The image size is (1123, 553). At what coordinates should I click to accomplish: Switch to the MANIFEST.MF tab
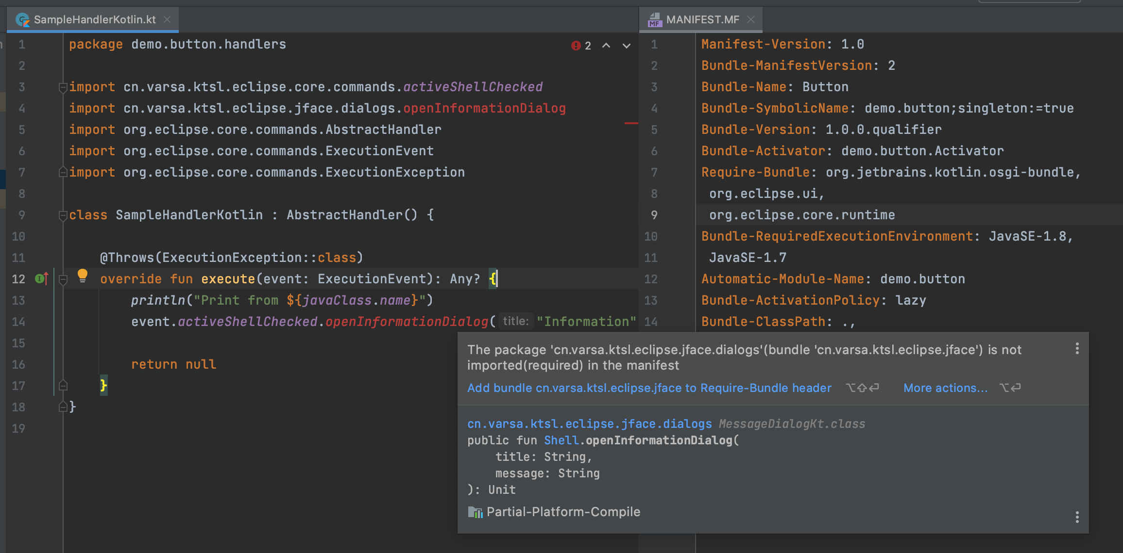[x=702, y=19]
